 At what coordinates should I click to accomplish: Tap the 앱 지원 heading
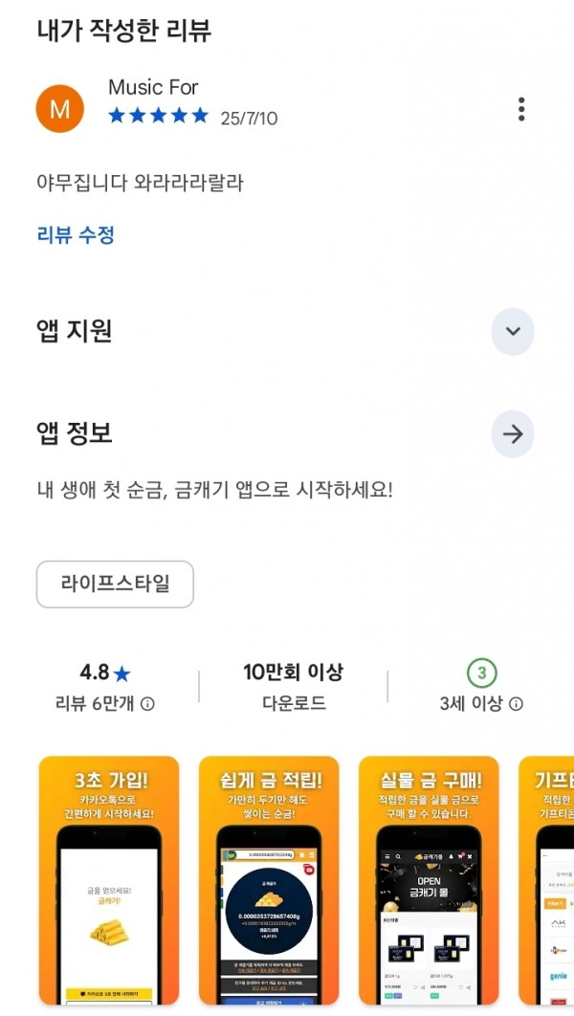(75, 331)
